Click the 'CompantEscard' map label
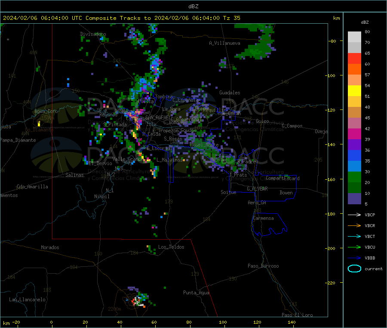 (x=283, y=178)
